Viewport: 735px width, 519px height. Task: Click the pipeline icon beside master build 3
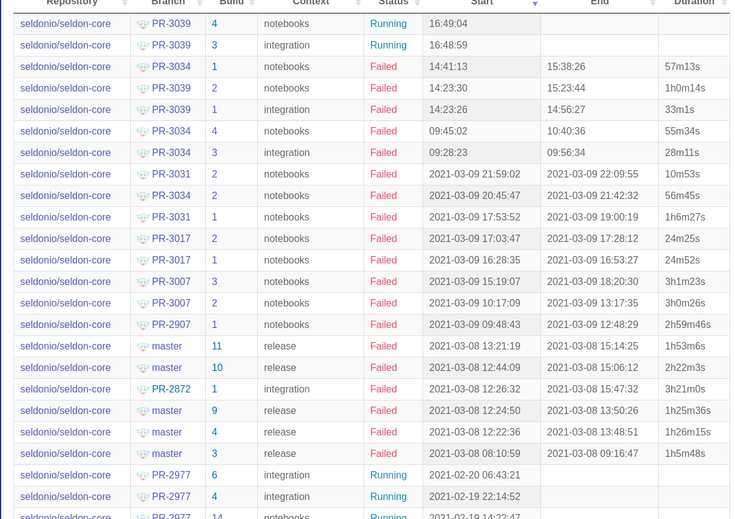click(143, 455)
